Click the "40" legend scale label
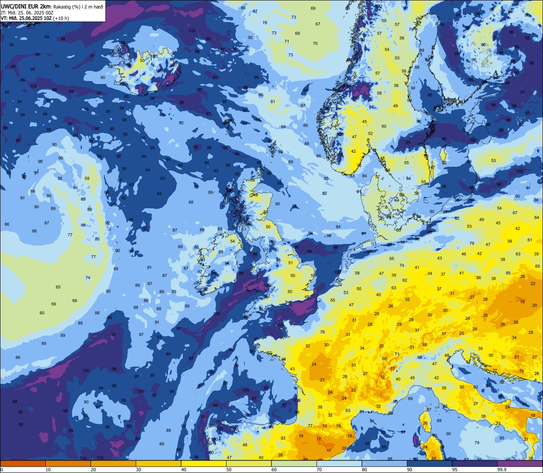Viewport: 543px width, 473px height. [x=184, y=470]
